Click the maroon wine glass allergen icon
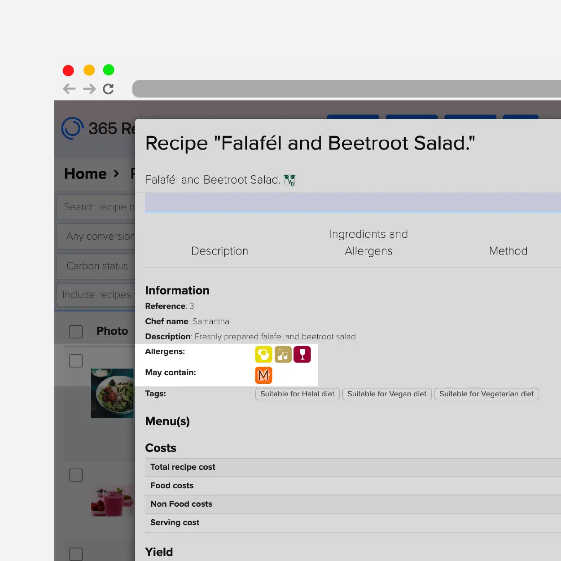The image size is (561, 561). [302, 355]
